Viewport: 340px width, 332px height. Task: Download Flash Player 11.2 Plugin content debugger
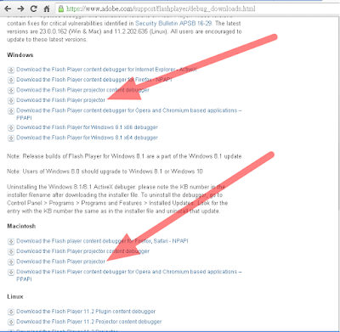point(86,312)
